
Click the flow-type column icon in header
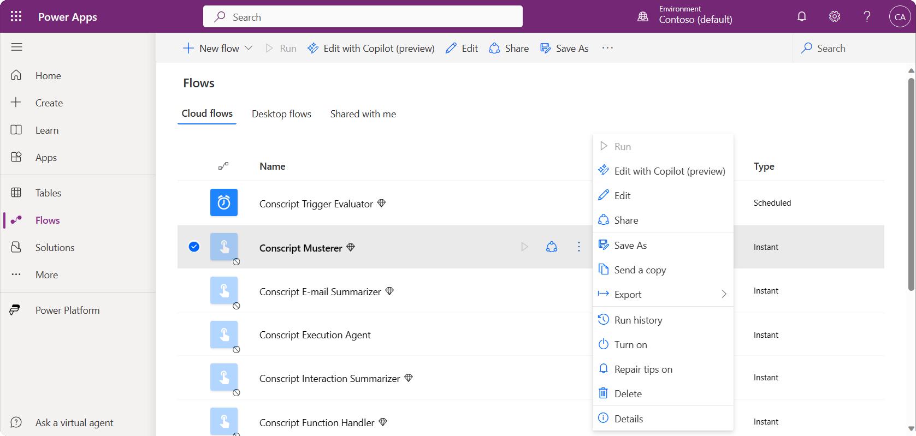click(223, 166)
